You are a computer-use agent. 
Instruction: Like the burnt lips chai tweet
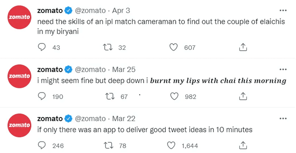[174, 96]
